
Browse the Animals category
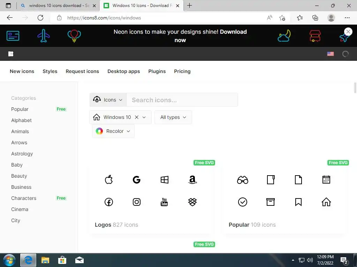(20, 131)
